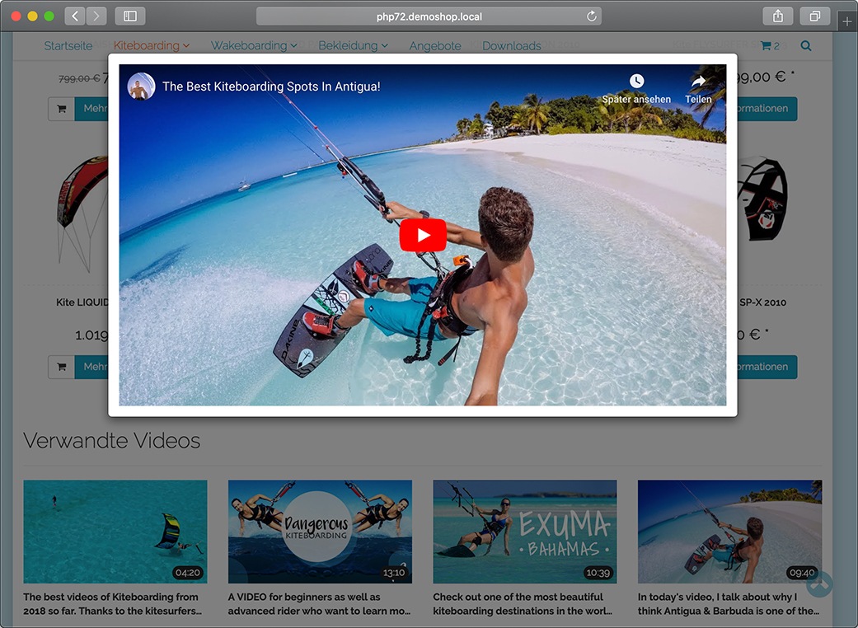The width and height of the screenshot is (858, 628).
Task: Add a new tab with plus button
Action: (847, 21)
